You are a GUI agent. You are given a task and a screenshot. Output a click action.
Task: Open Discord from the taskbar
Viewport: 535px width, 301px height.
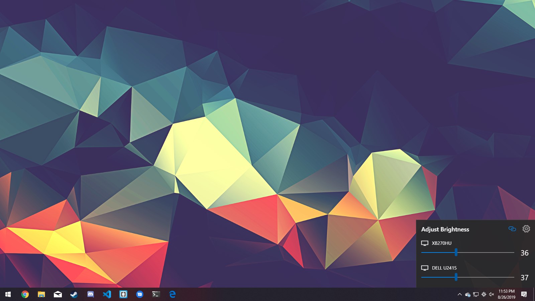click(91, 295)
